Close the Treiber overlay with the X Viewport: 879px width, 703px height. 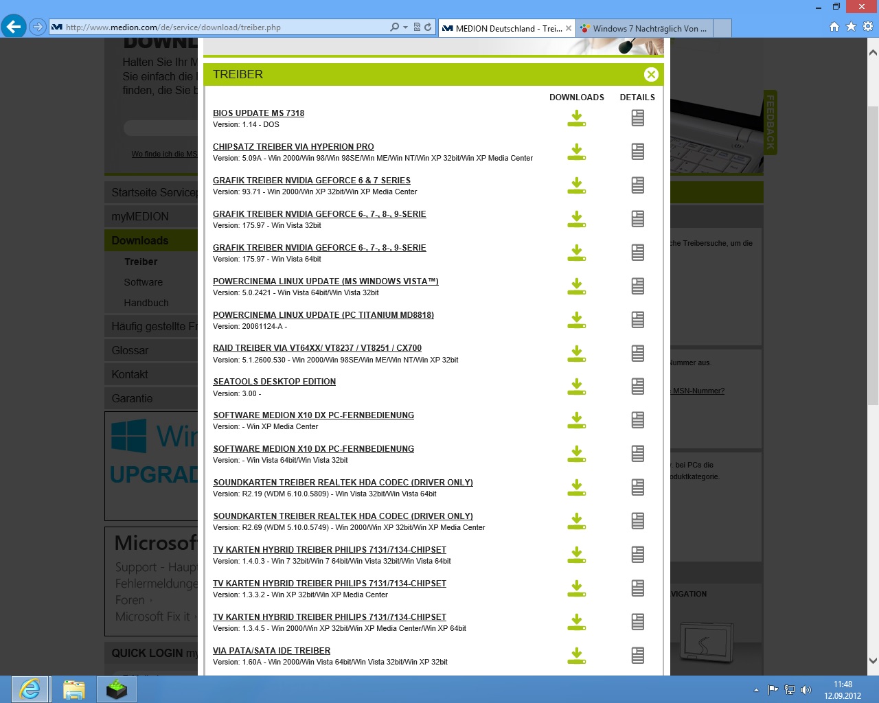click(651, 75)
